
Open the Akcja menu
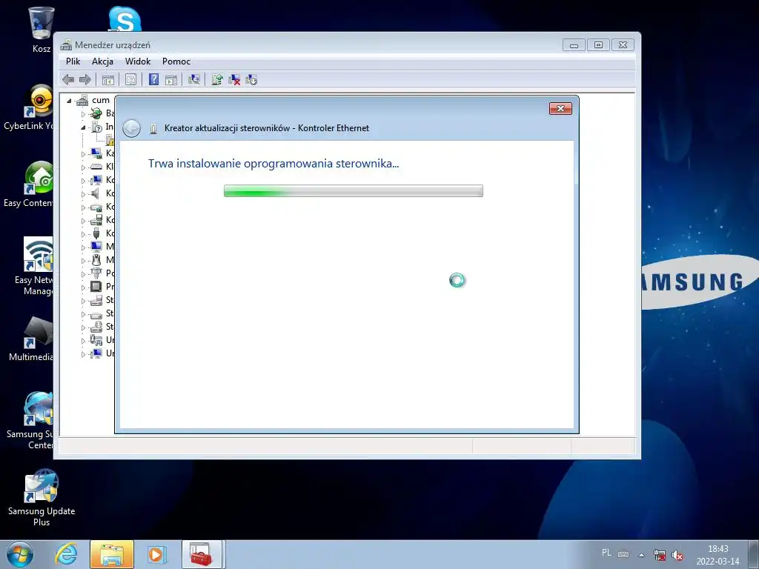pyautogui.click(x=102, y=61)
